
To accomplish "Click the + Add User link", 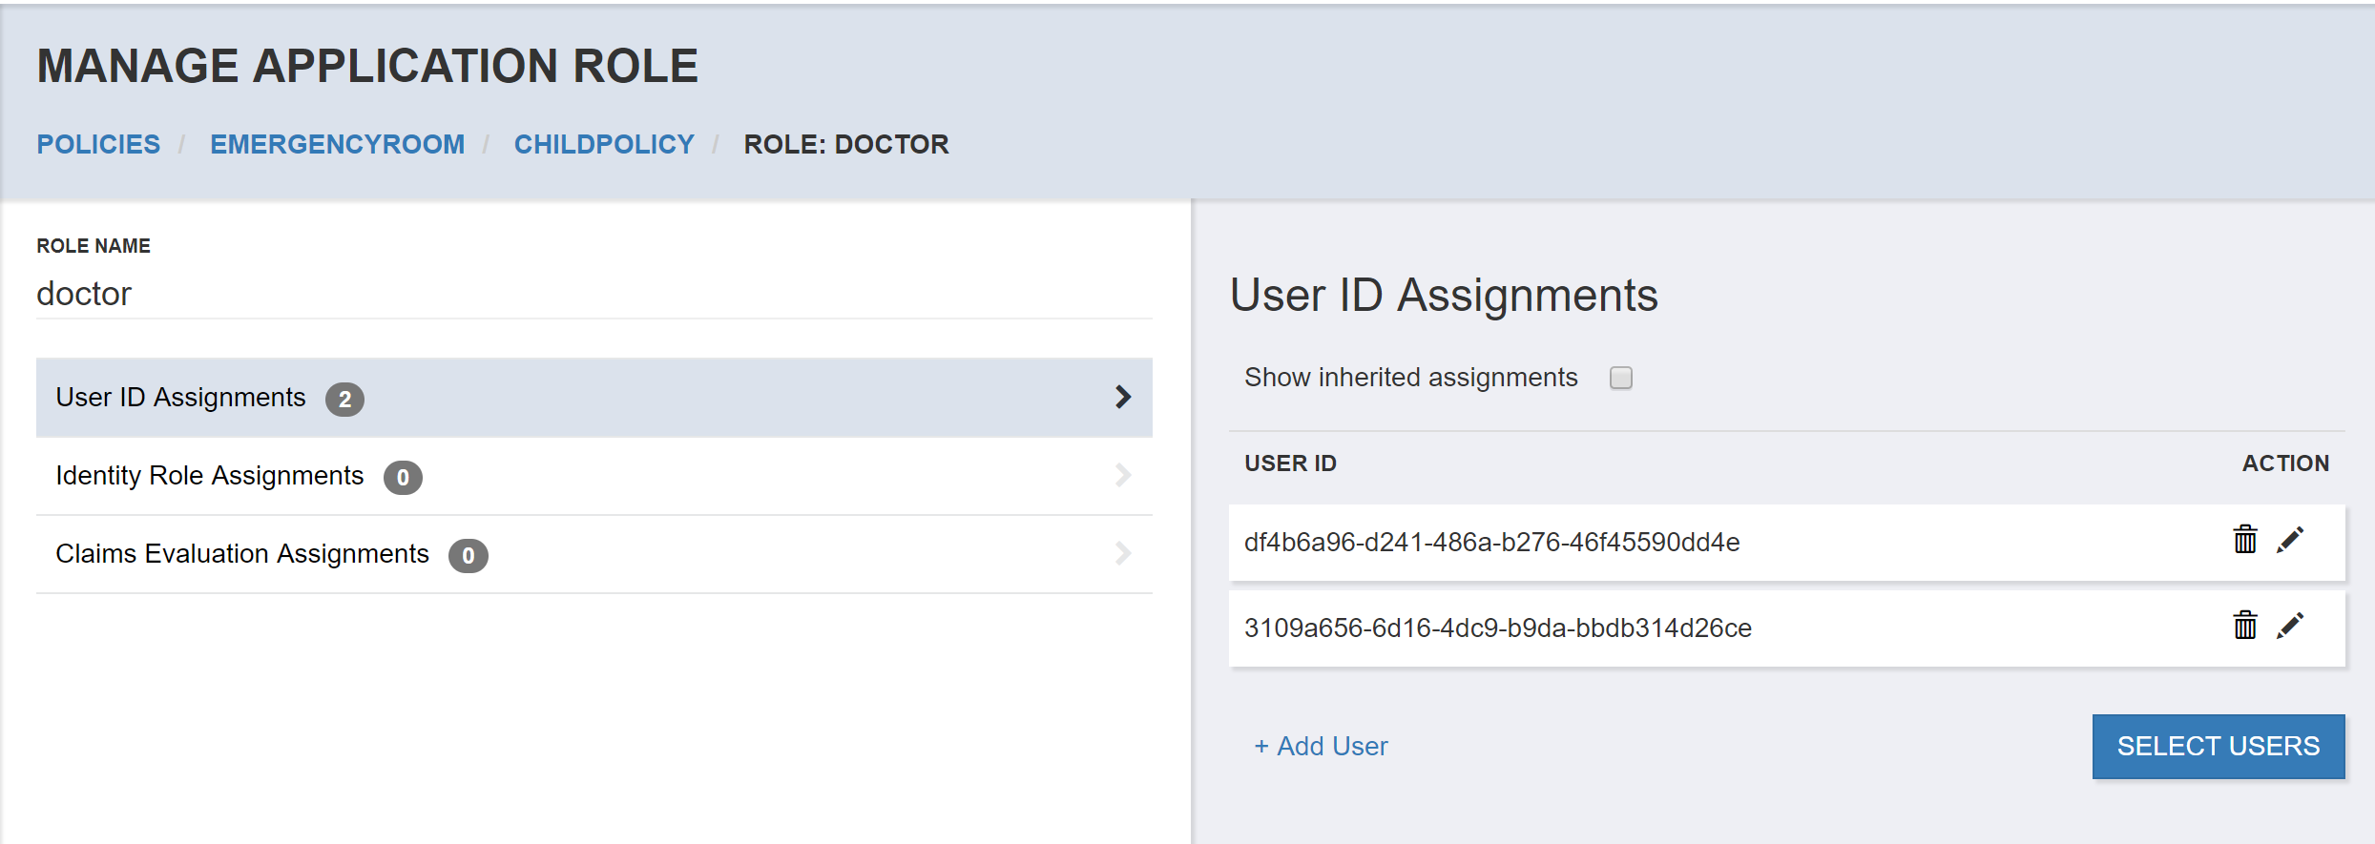I will 1321,746.
